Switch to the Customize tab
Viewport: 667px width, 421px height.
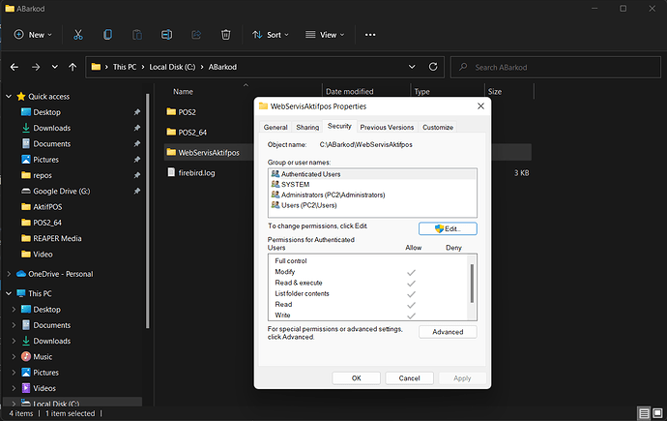[438, 128]
